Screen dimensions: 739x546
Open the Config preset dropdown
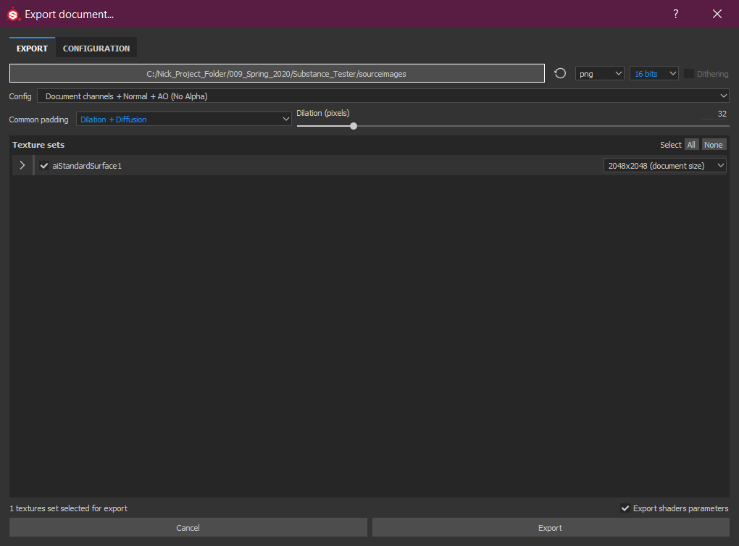[383, 96]
